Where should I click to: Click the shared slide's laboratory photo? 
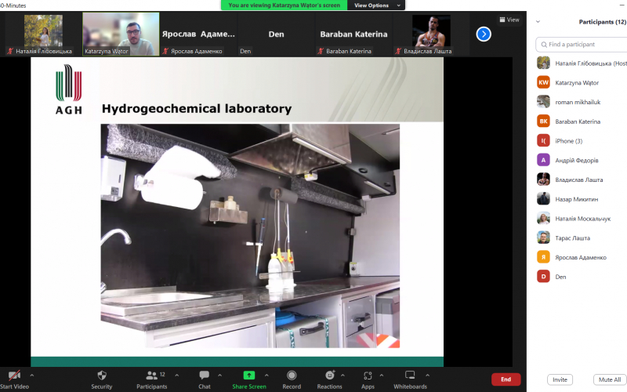(x=250, y=236)
